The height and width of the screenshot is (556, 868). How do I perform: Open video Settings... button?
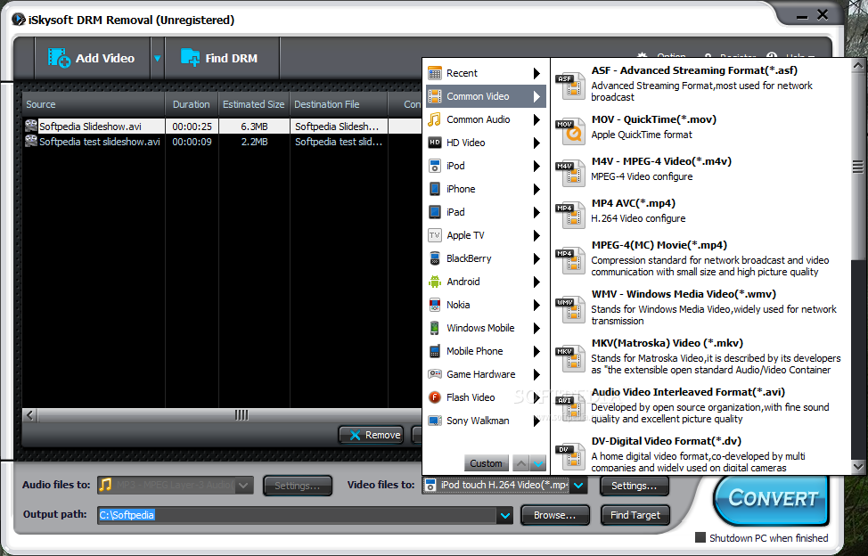(634, 486)
